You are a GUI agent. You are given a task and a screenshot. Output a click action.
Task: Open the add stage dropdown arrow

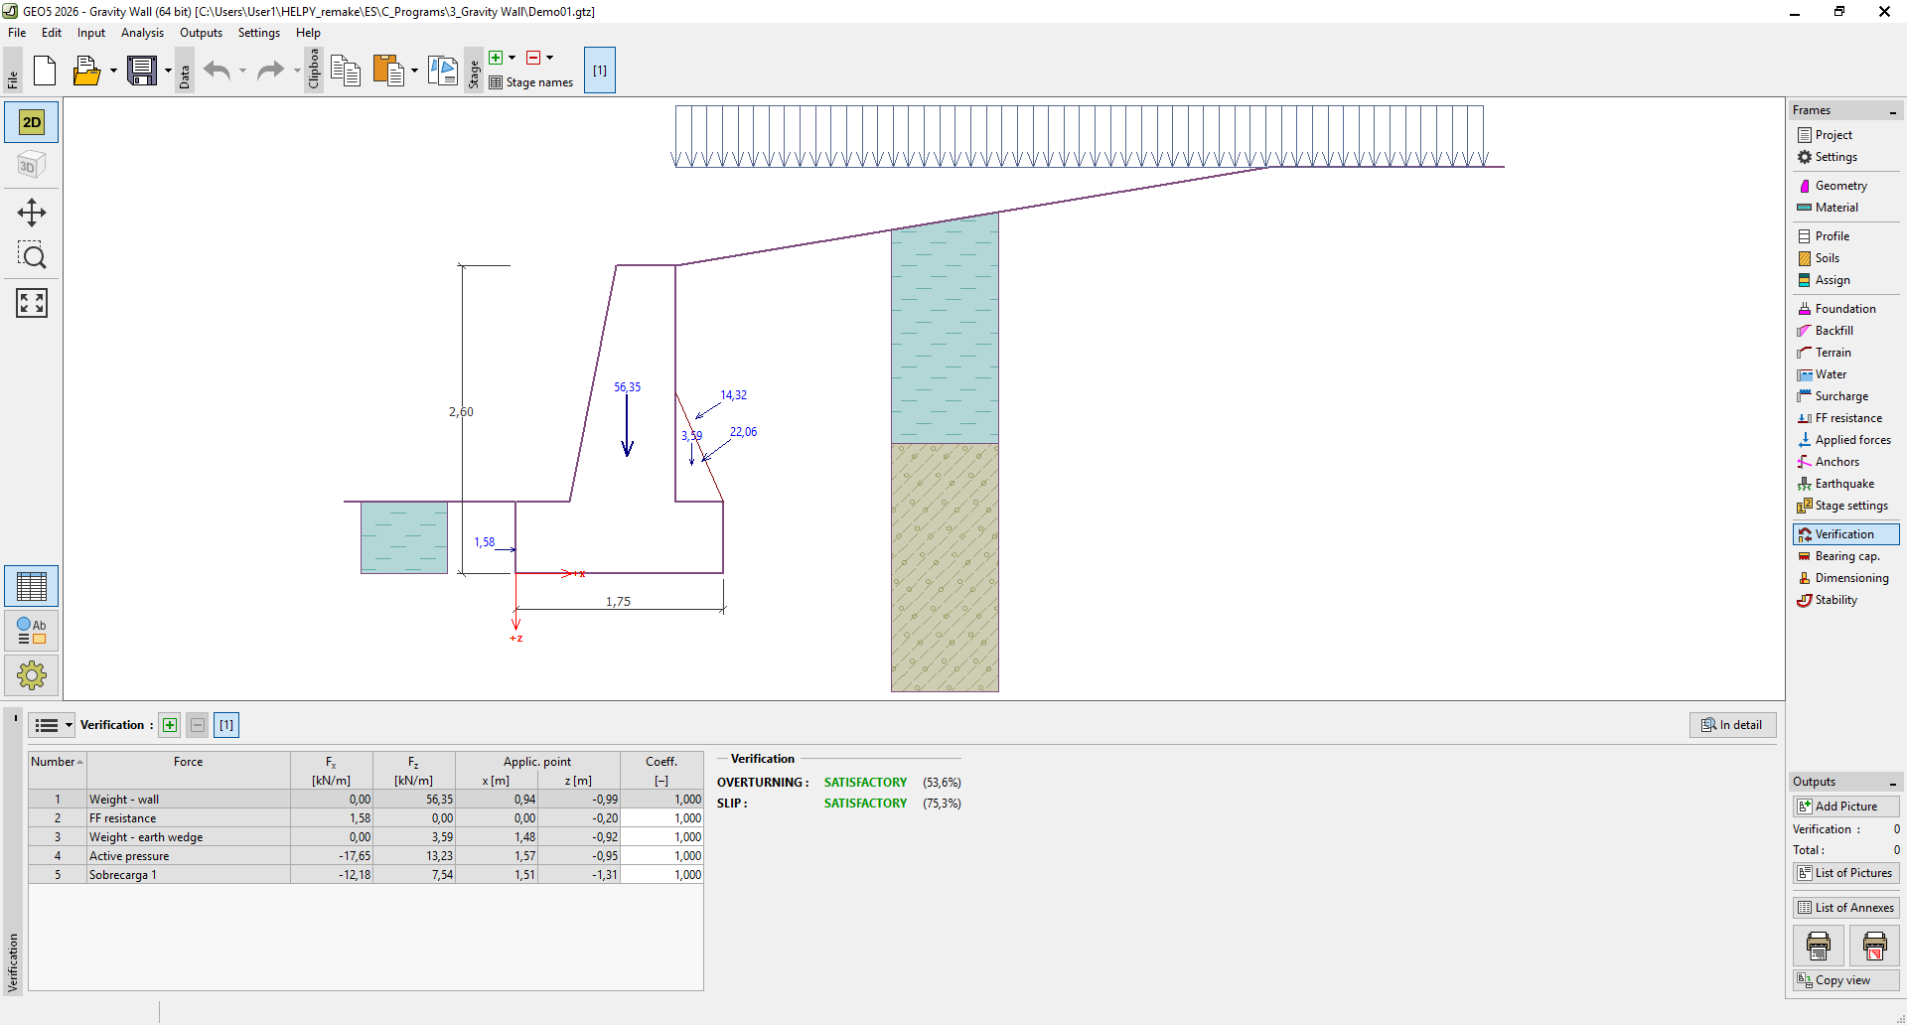click(513, 58)
